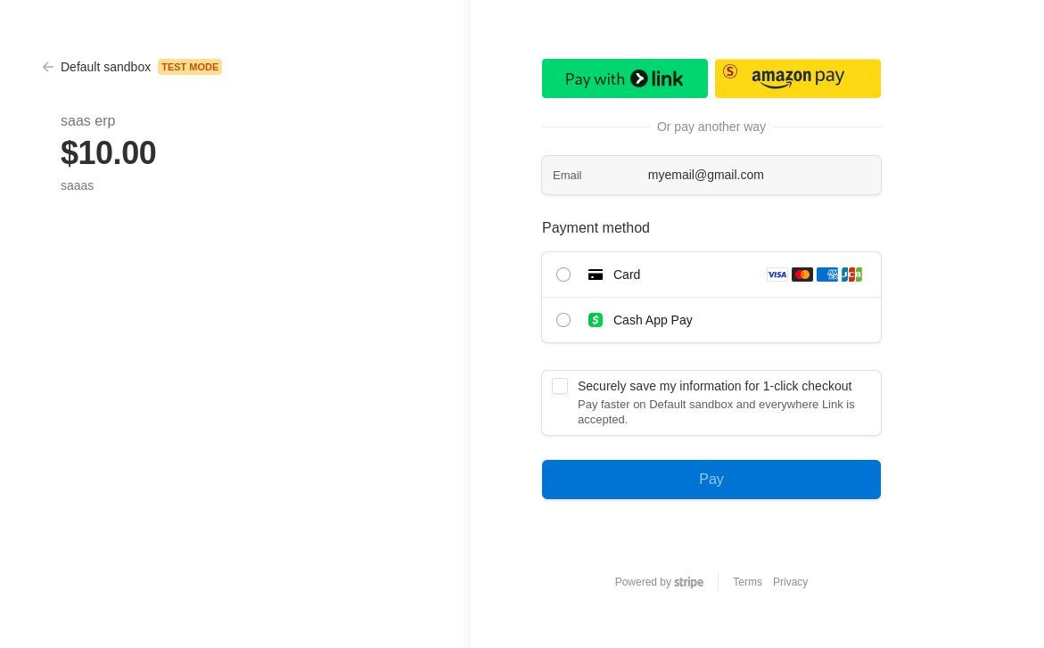Click the Visa card logo

click(x=777, y=275)
